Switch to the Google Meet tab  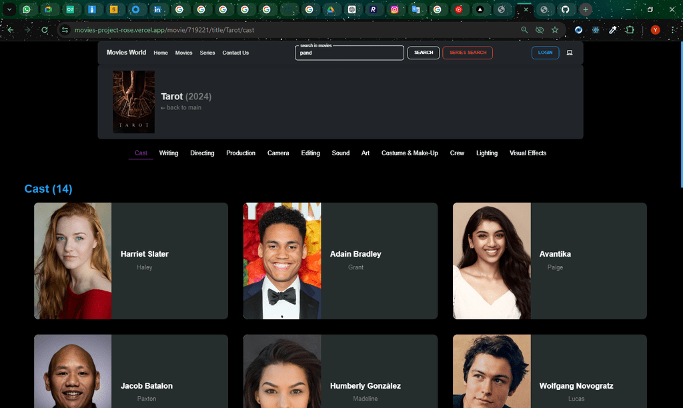pos(48,9)
